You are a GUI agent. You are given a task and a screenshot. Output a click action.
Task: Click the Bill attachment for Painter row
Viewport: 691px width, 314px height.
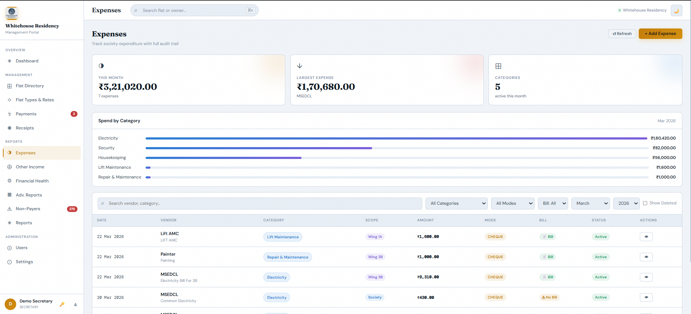coord(548,257)
